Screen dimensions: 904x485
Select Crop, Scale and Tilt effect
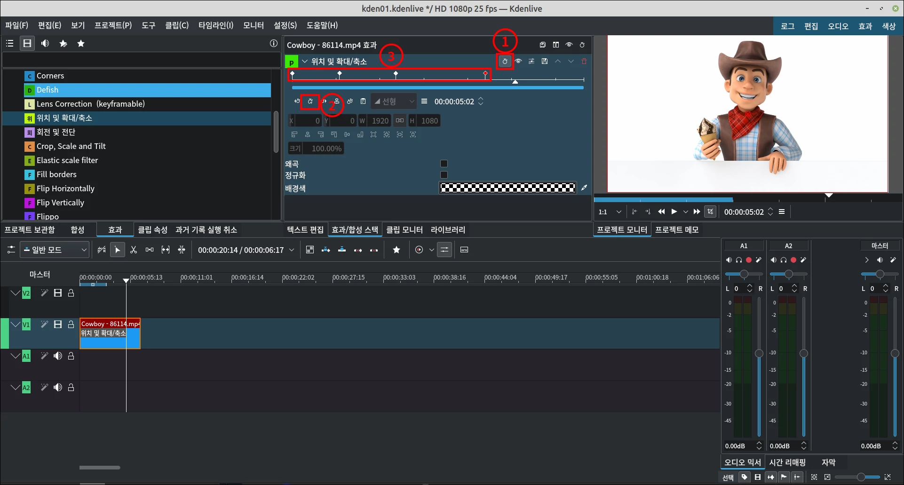147,147
